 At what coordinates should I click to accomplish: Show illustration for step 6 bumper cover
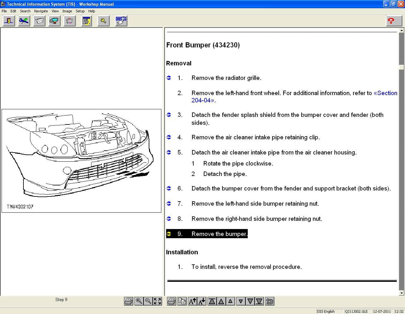tap(169, 188)
